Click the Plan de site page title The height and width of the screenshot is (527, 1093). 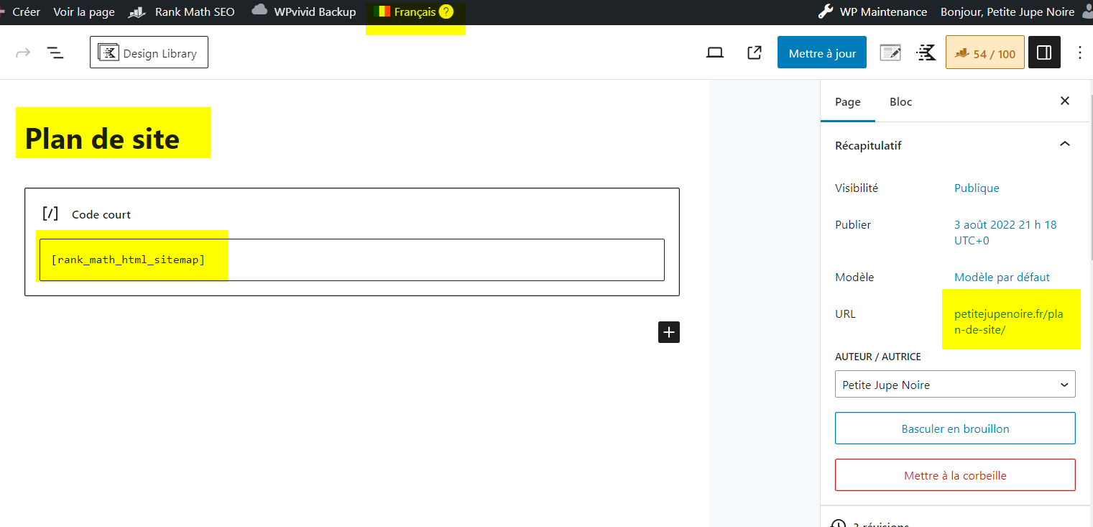(102, 139)
